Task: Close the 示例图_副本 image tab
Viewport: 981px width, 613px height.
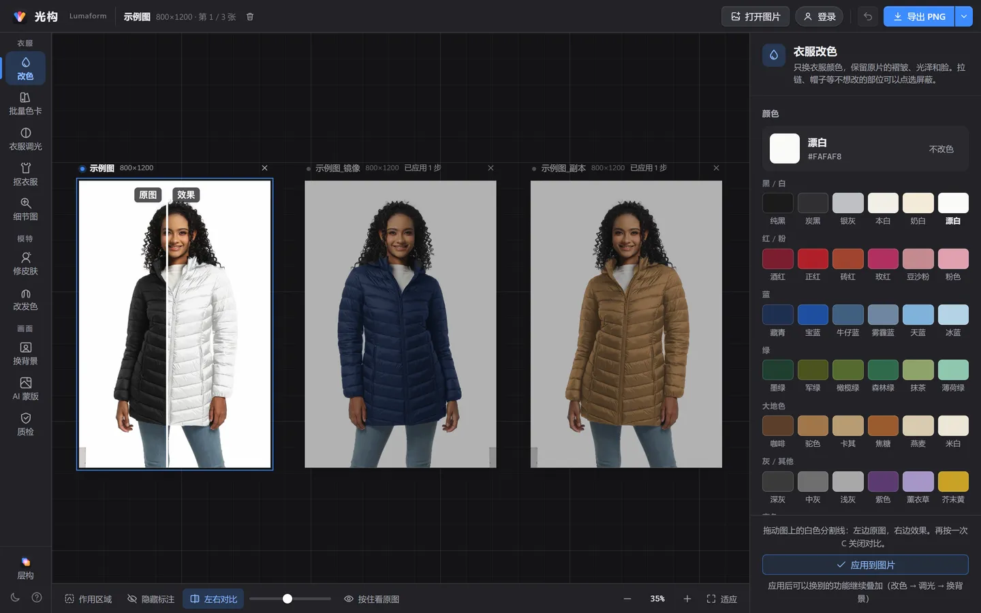Action: coord(716,168)
